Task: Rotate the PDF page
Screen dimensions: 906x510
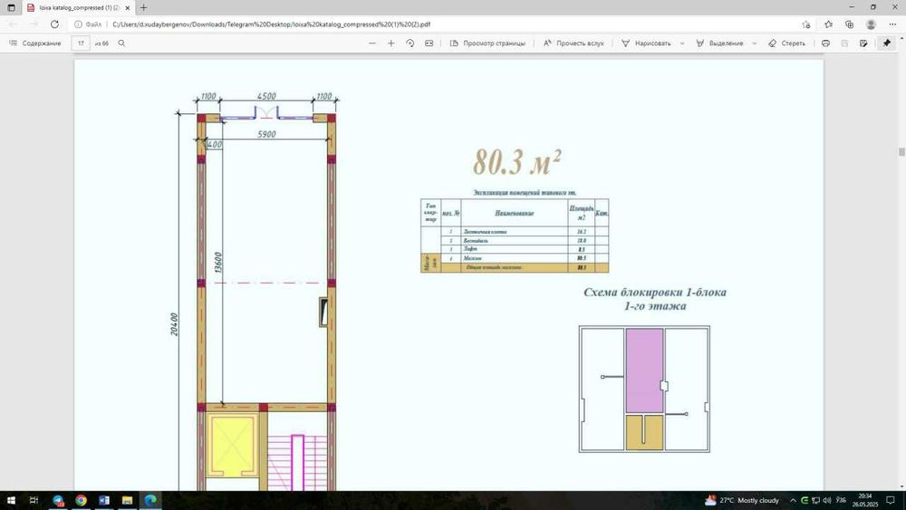Action: click(410, 43)
